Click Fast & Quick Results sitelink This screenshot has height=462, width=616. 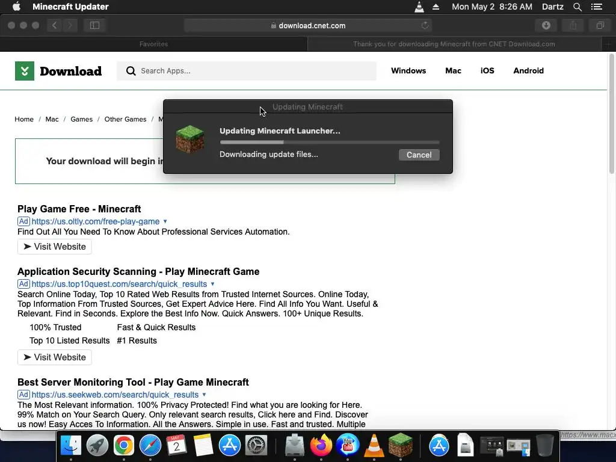(x=156, y=327)
